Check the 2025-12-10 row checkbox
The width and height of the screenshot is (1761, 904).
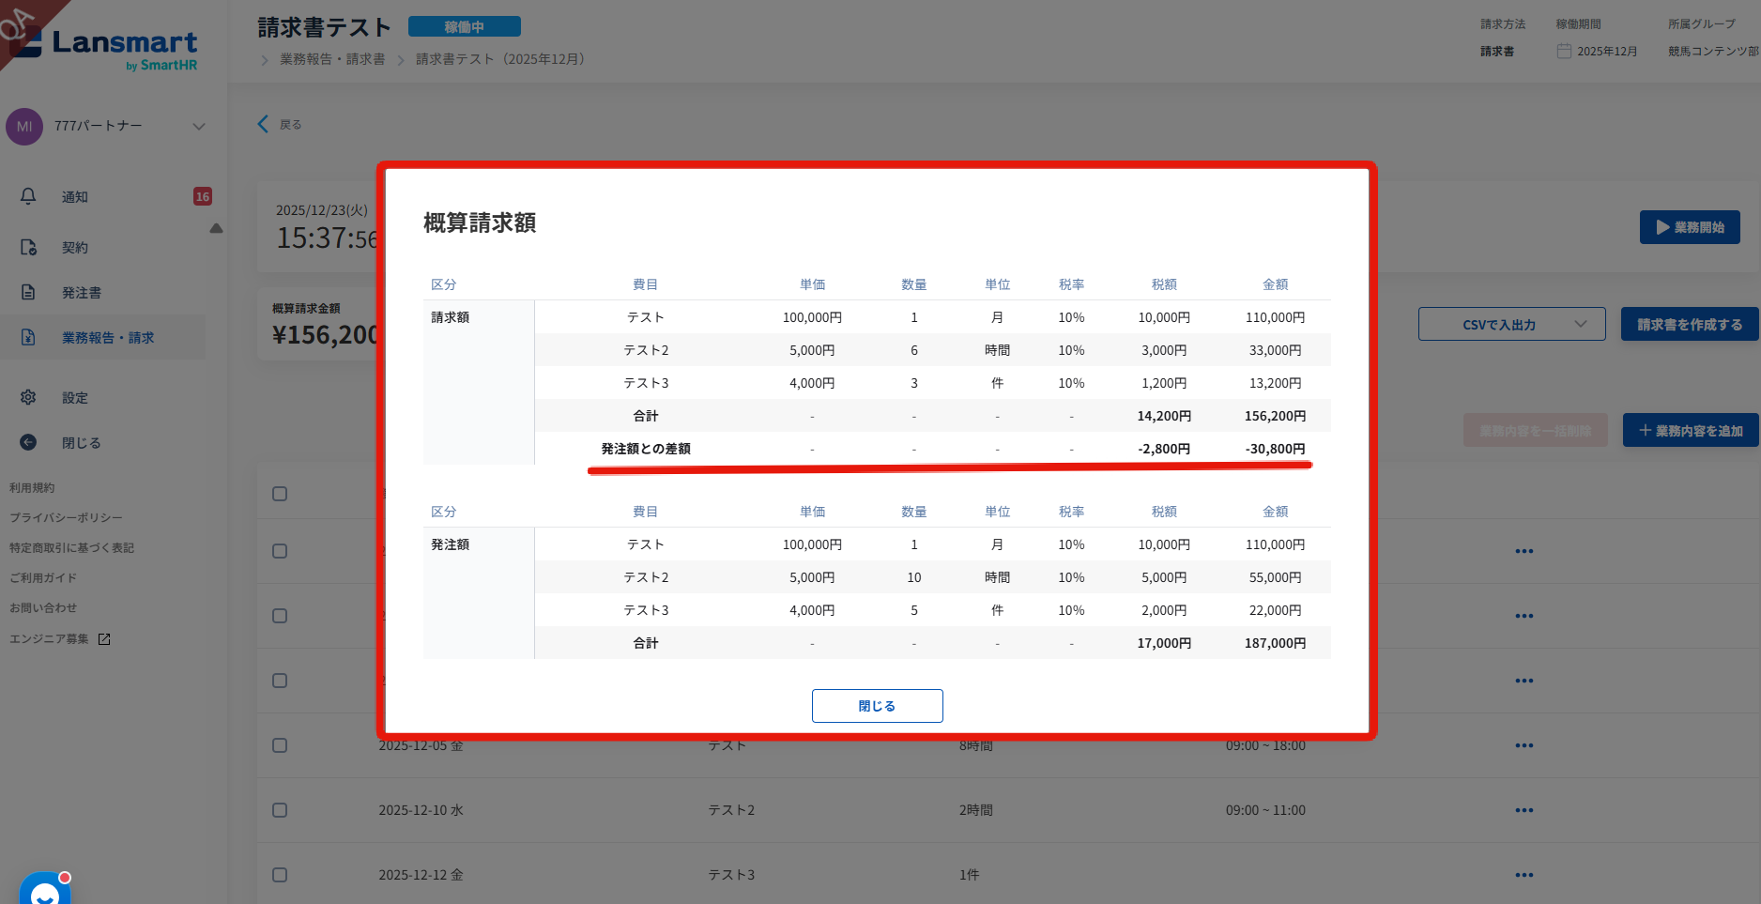tap(280, 810)
